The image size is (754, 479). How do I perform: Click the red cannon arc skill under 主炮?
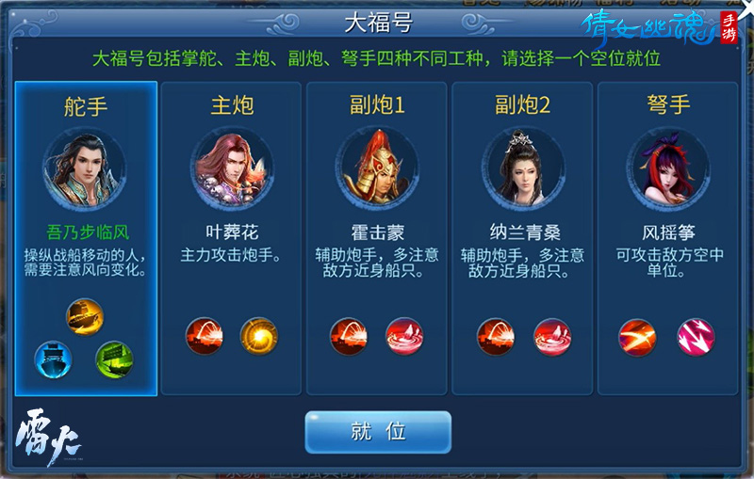click(x=205, y=336)
